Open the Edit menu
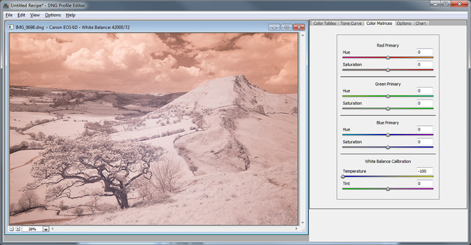 pos(21,15)
